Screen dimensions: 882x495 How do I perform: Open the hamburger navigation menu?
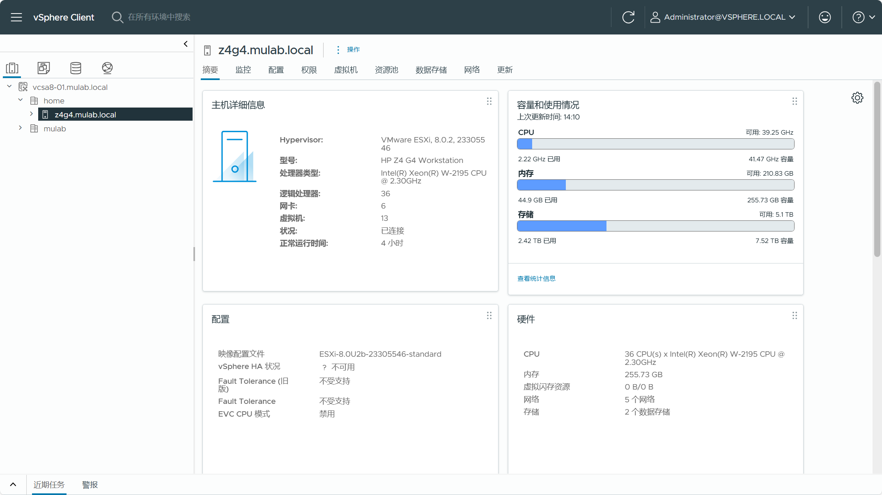click(x=16, y=17)
